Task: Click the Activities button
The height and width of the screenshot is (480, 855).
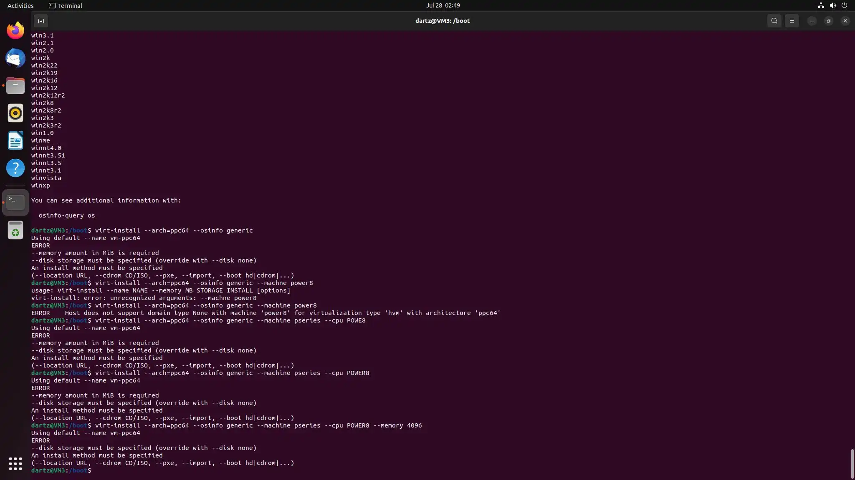Action: tap(20, 5)
